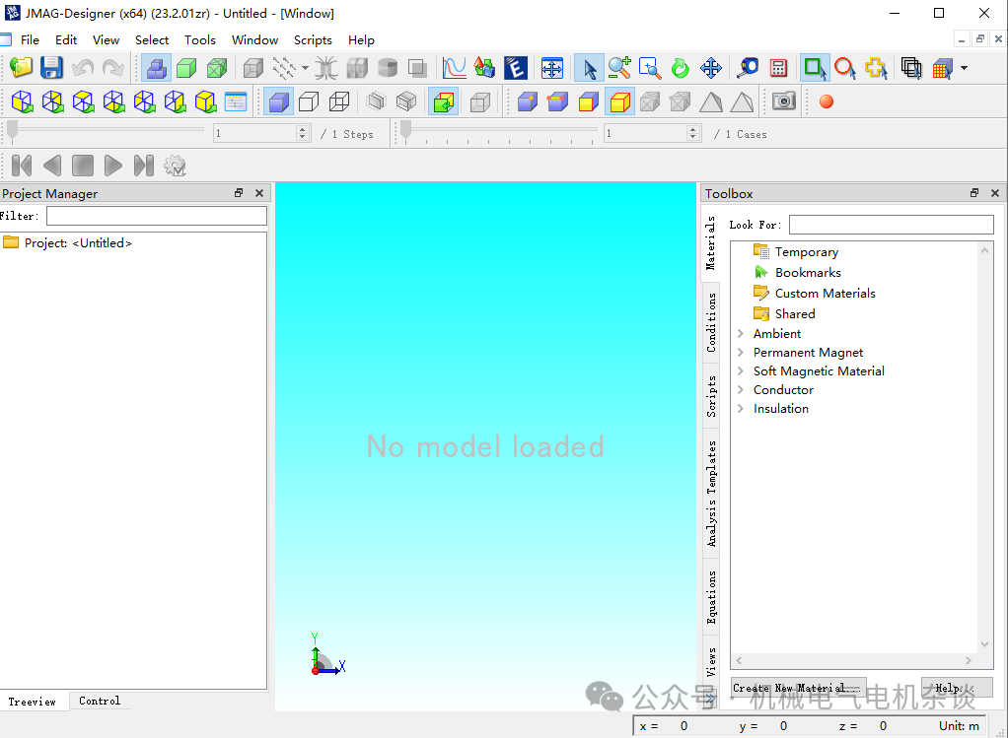Expand the Insulation category
1008x738 pixels.
(741, 409)
